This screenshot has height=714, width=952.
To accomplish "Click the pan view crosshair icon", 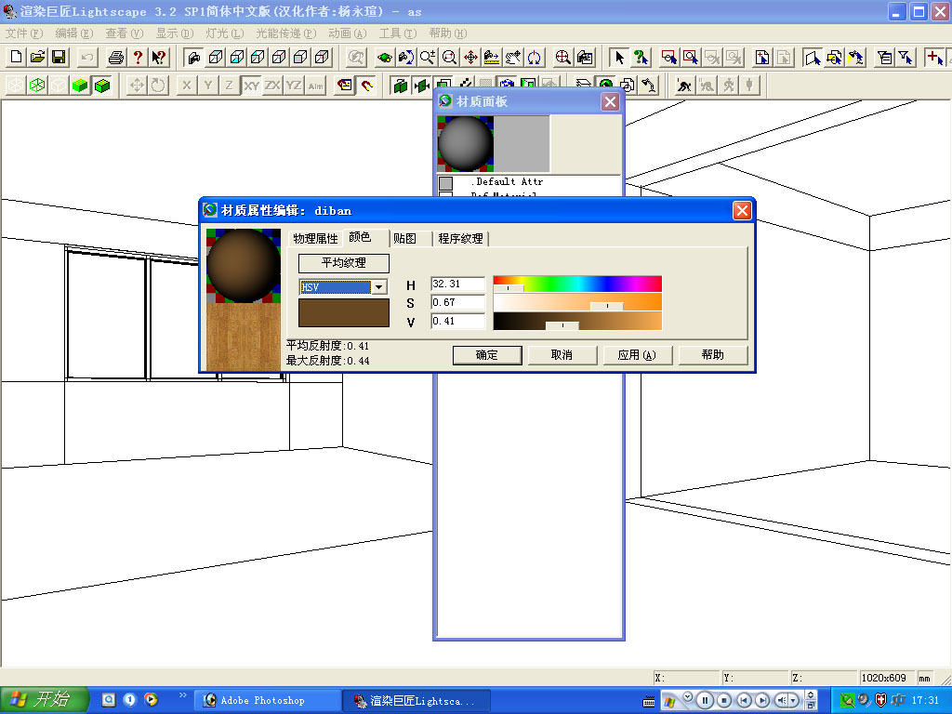I will click(470, 58).
